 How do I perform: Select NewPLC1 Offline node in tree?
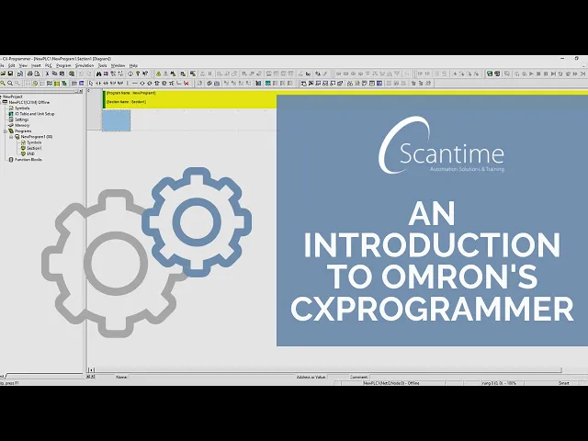click(28, 102)
